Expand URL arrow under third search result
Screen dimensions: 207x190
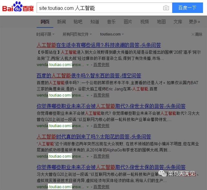(88, 126)
